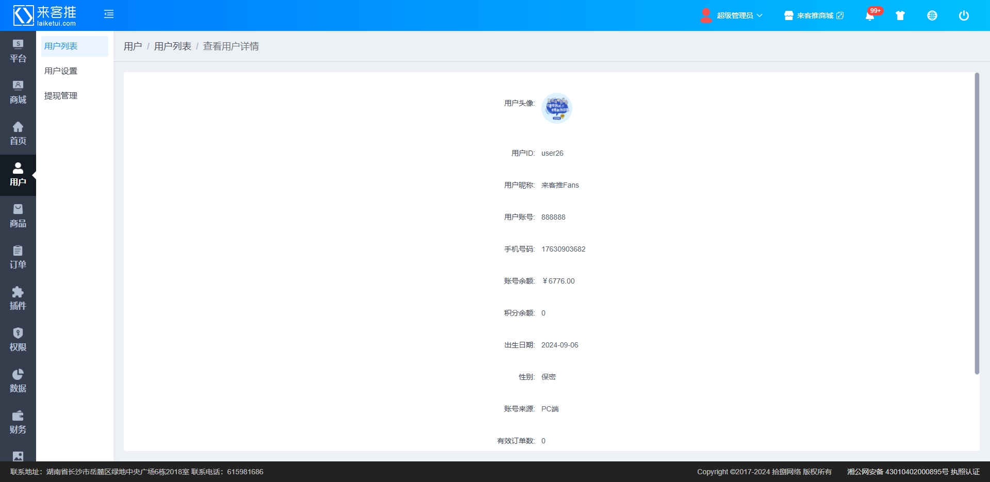Select 提现管理 submenu item
This screenshot has height=482, width=990.
pyautogui.click(x=61, y=96)
